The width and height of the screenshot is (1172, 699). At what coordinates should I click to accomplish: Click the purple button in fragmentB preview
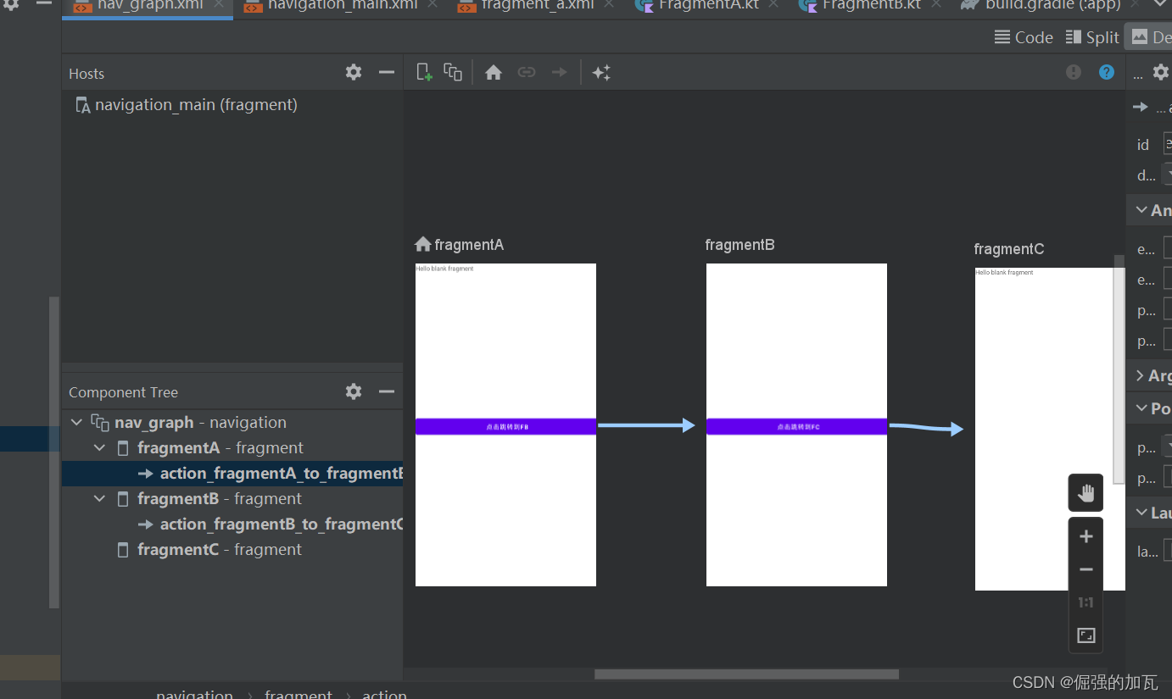(x=796, y=426)
